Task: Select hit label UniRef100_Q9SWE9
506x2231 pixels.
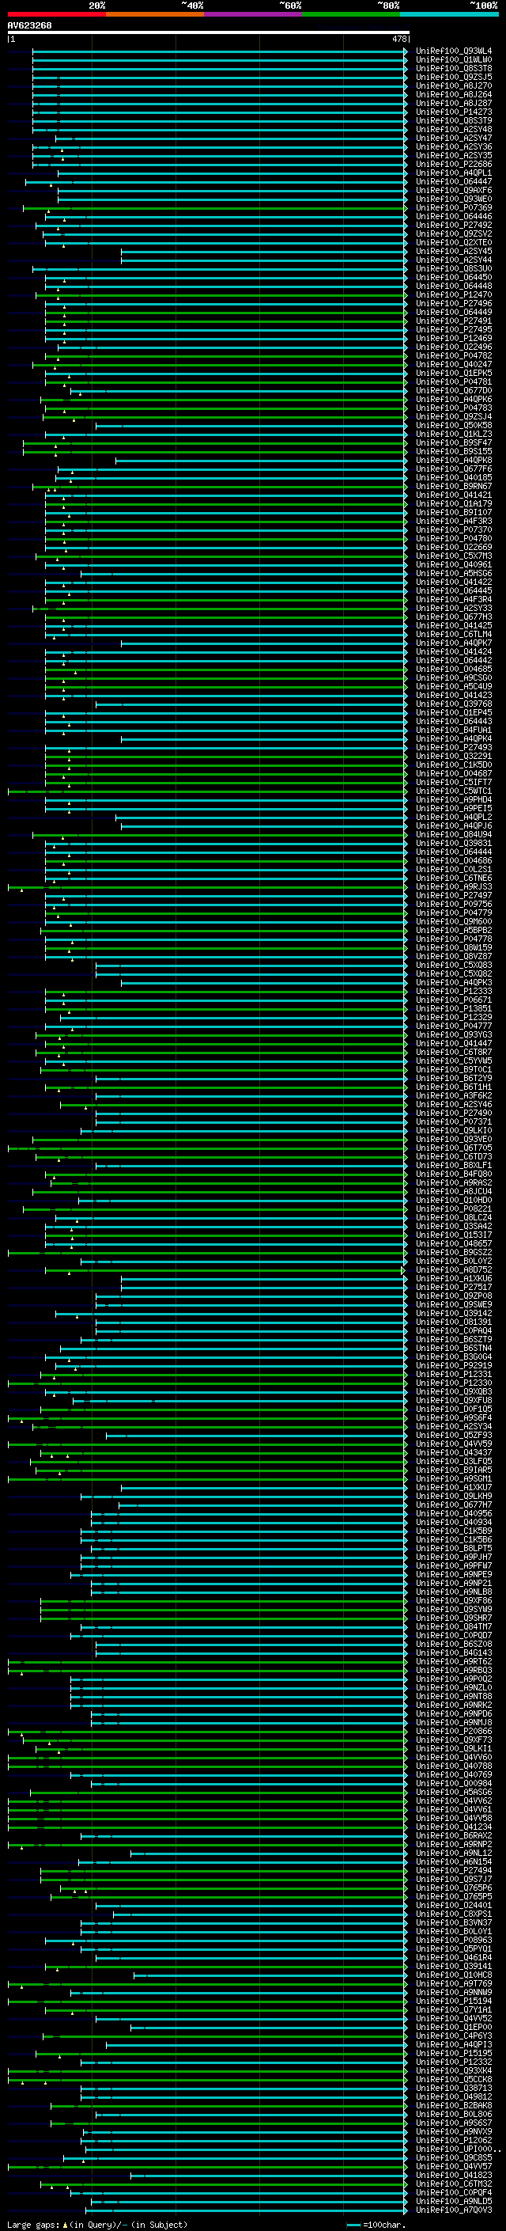Action: point(454,1305)
